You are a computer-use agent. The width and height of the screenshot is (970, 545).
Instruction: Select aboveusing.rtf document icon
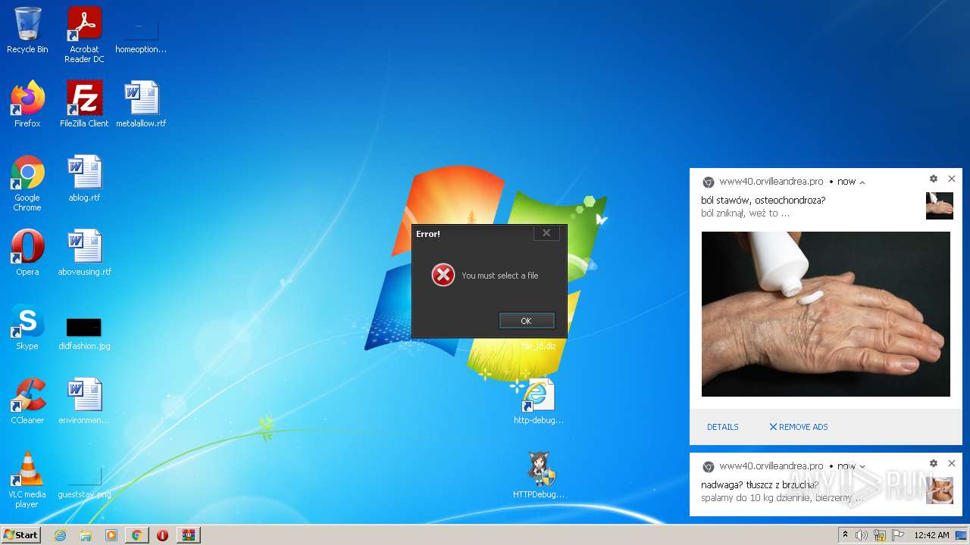84,253
